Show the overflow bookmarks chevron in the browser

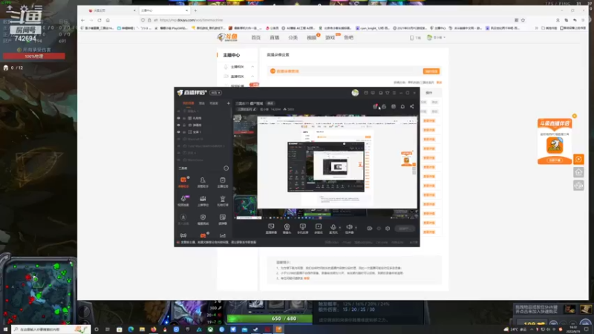tap(536, 28)
